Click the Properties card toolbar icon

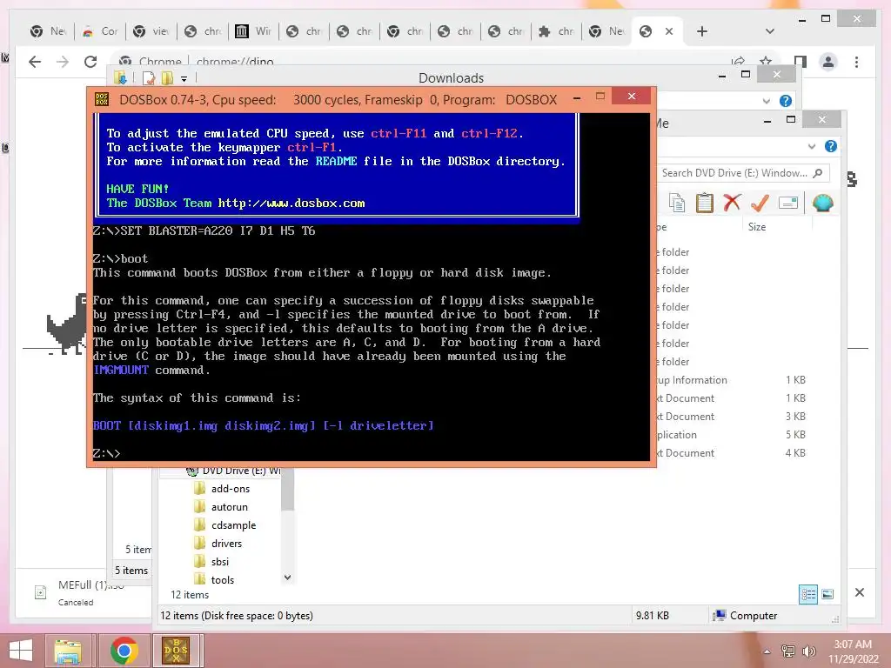click(788, 203)
